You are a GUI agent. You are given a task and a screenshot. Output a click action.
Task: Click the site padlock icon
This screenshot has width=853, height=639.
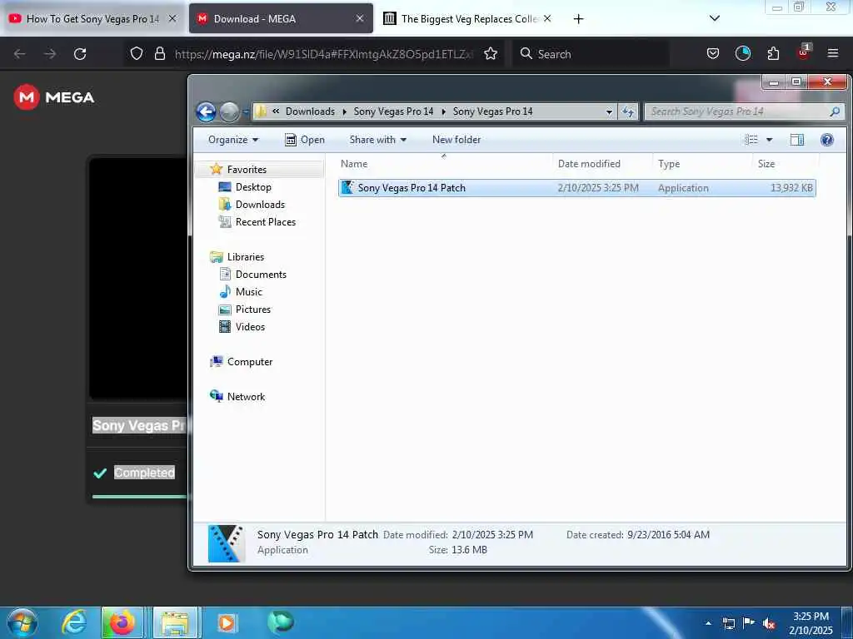pyautogui.click(x=159, y=54)
